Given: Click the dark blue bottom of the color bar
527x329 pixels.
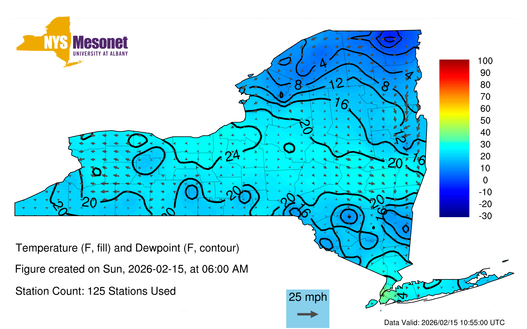Looking at the screenshot, I should [x=454, y=213].
